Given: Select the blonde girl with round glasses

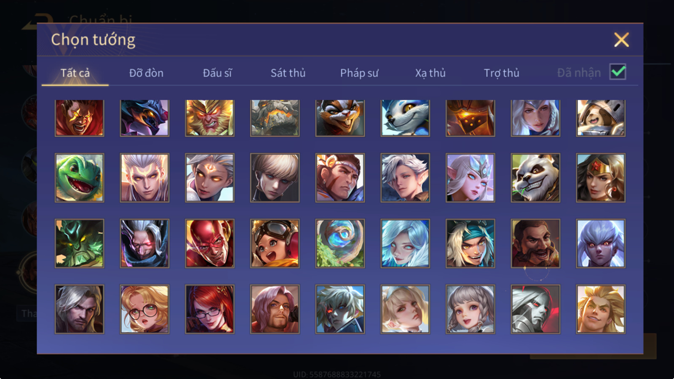Looking at the screenshot, I should [144, 309].
